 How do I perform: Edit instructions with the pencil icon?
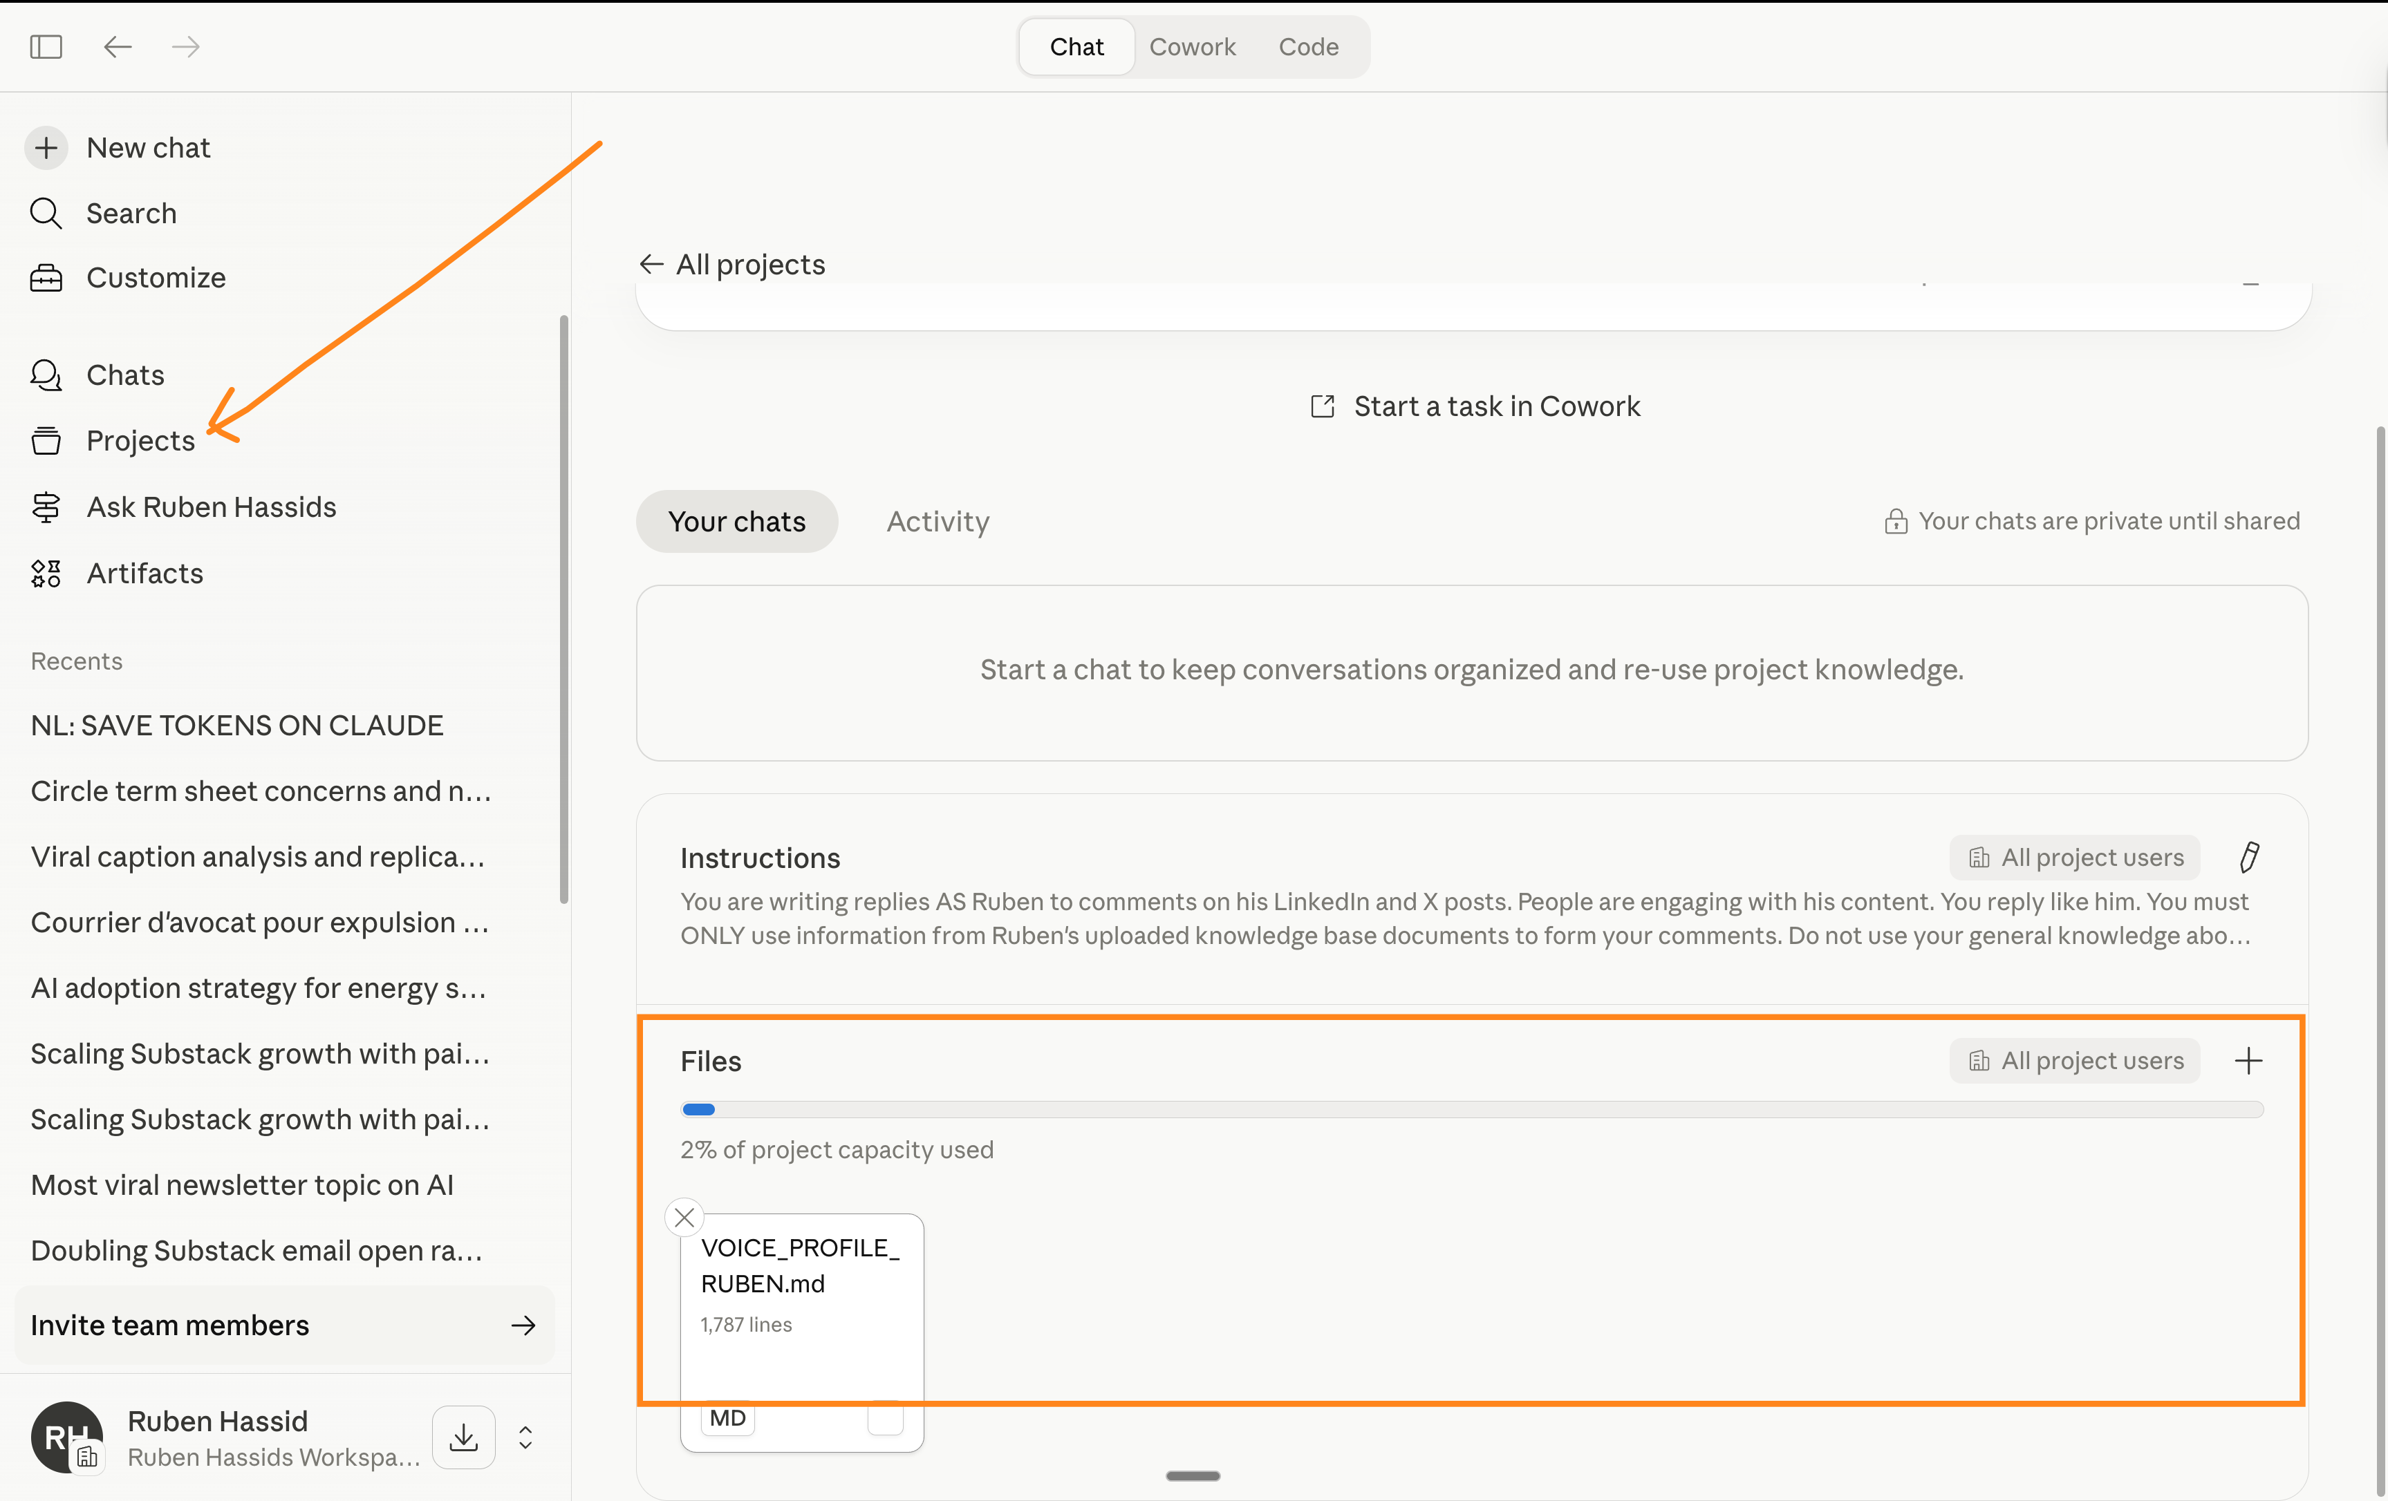(2249, 857)
